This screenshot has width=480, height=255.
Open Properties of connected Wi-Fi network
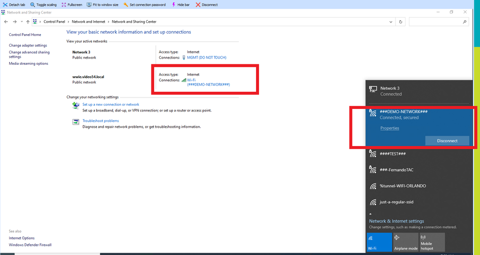click(x=390, y=128)
